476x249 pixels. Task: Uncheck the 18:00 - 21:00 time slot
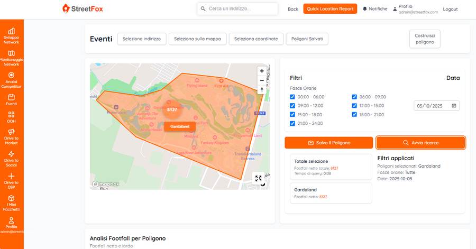tap(354, 114)
